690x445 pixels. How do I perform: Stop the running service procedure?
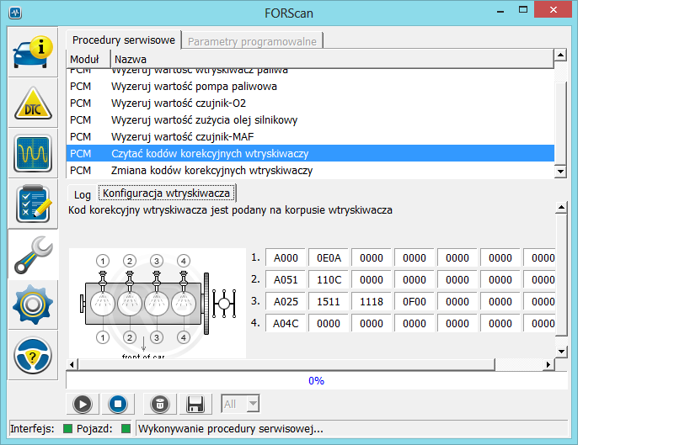pyautogui.click(x=118, y=405)
